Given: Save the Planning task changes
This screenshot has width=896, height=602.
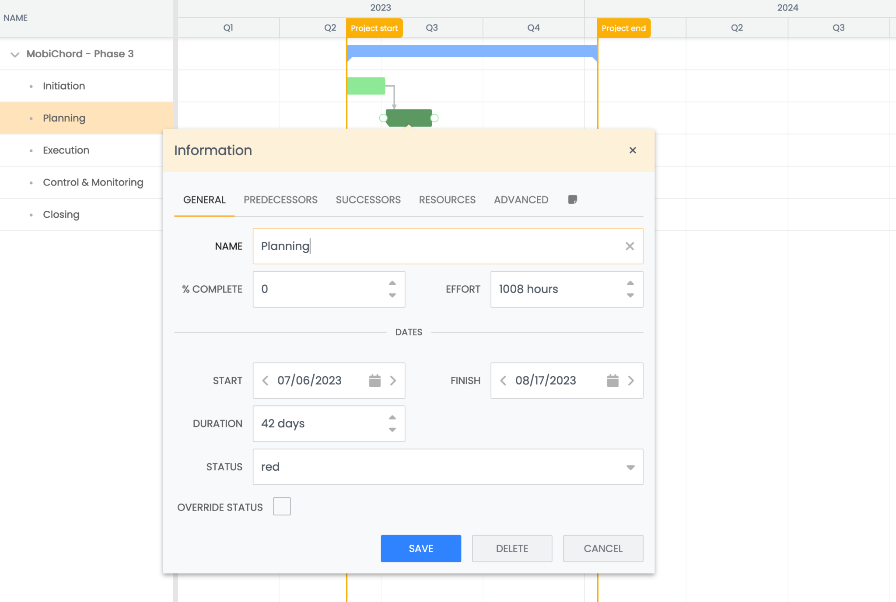Looking at the screenshot, I should 420,548.
